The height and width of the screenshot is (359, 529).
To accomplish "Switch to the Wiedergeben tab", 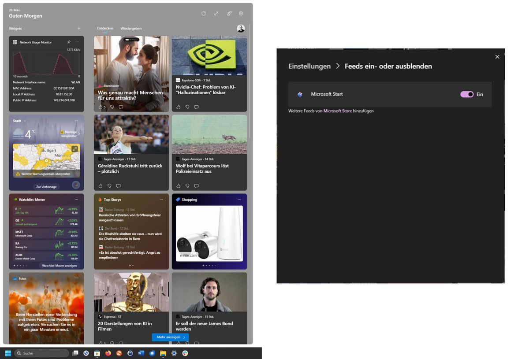I will pyautogui.click(x=131, y=28).
